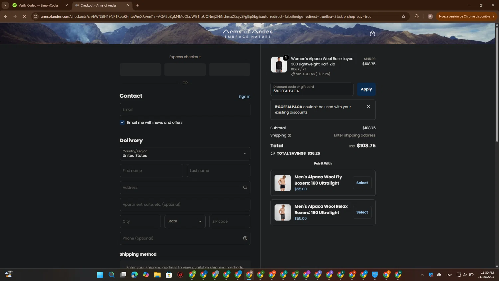Open the State dropdown
Viewport: 499px width, 281px height.
coord(185,221)
